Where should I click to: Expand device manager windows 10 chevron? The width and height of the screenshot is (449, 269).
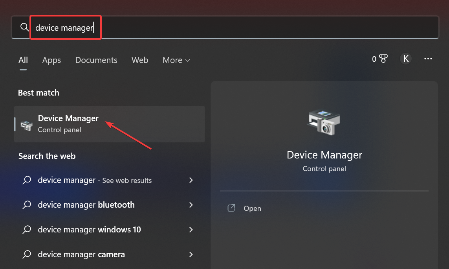click(x=191, y=230)
